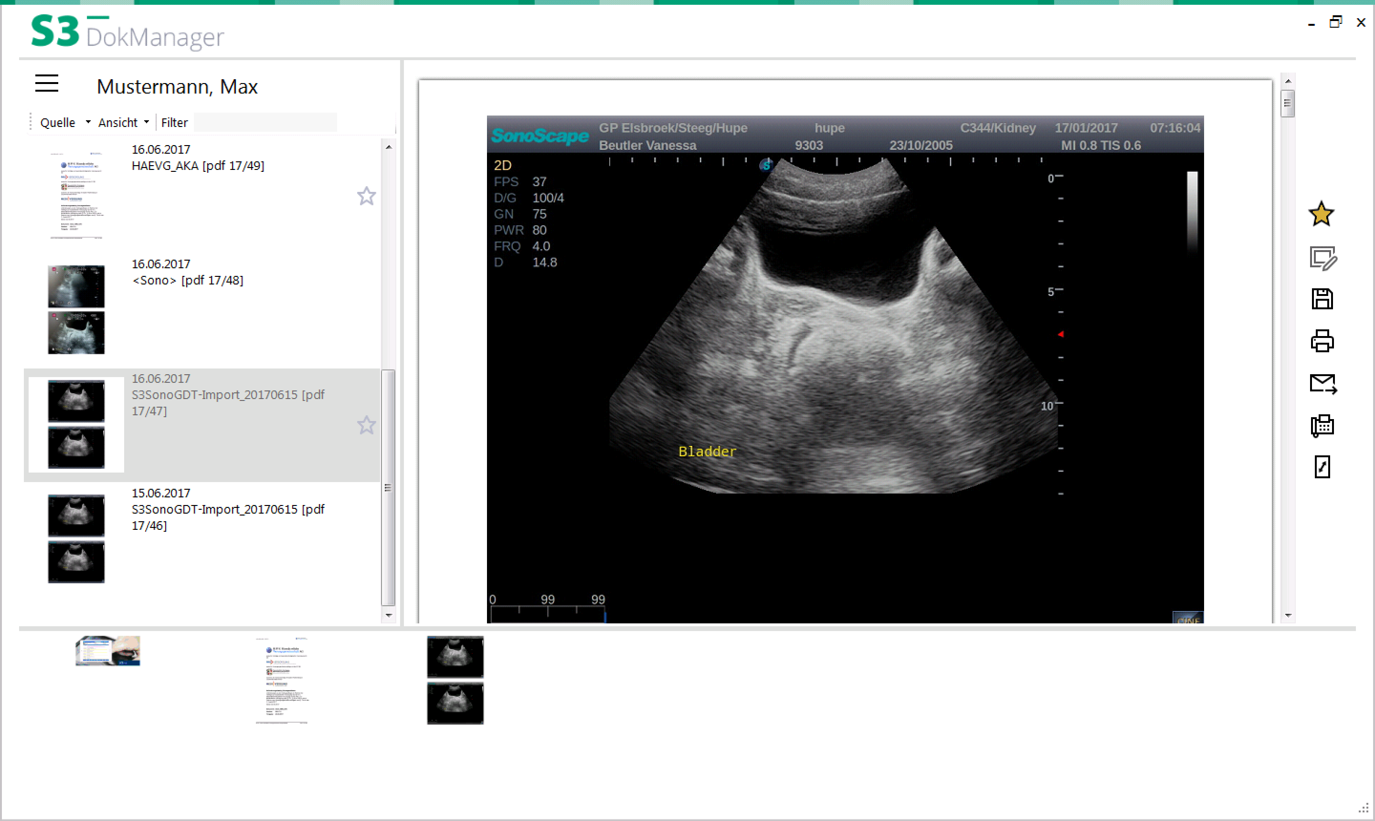Click the Filter text field
Image resolution: width=1375 pixels, height=821 pixels.
point(265,122)
